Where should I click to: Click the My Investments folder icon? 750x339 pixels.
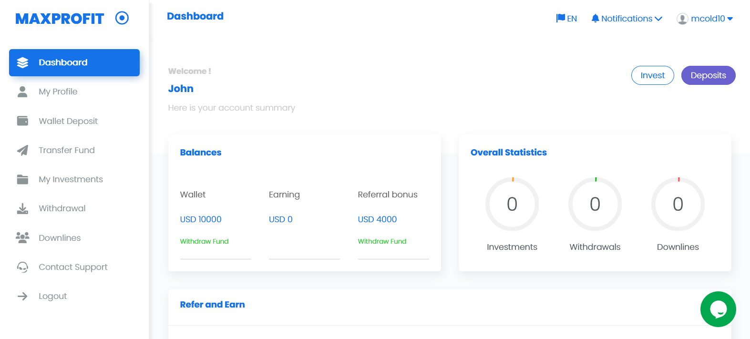click(x=22, y=179)
